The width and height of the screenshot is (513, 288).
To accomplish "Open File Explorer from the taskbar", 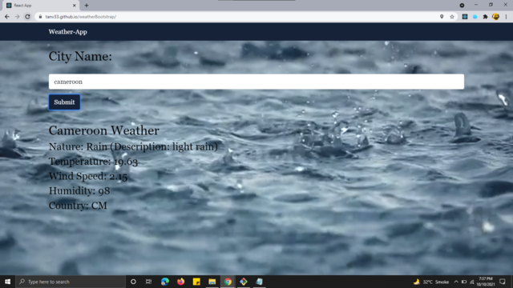I will 212,282.
